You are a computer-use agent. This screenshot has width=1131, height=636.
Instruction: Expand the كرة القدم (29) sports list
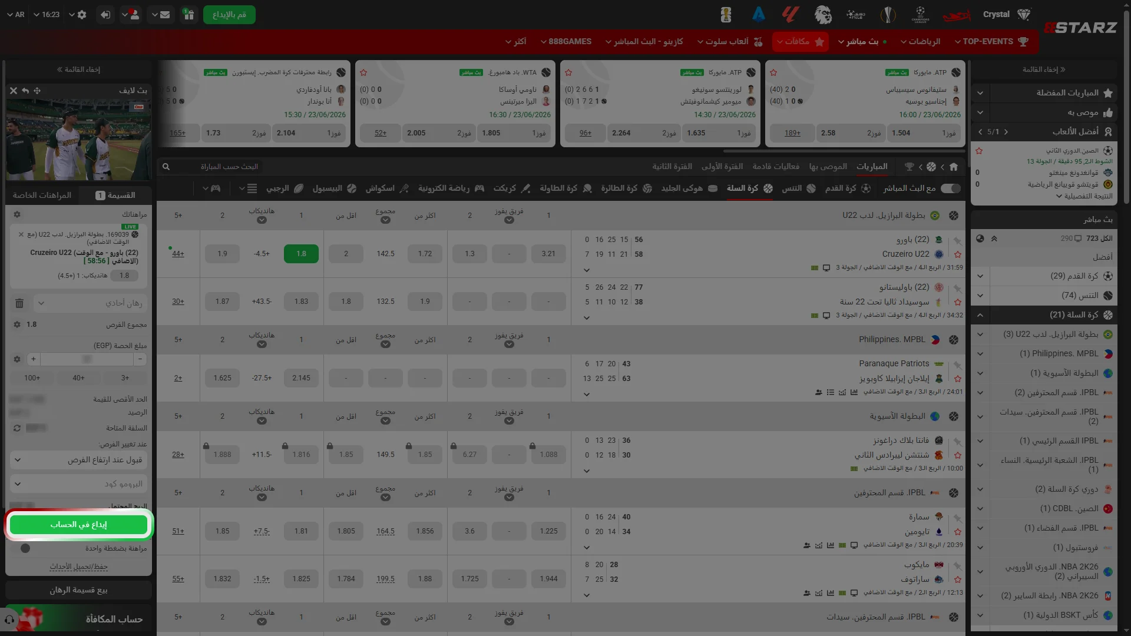click(1044, 276)
